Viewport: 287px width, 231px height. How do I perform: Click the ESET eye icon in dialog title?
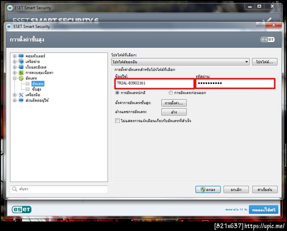coord(9,26)
